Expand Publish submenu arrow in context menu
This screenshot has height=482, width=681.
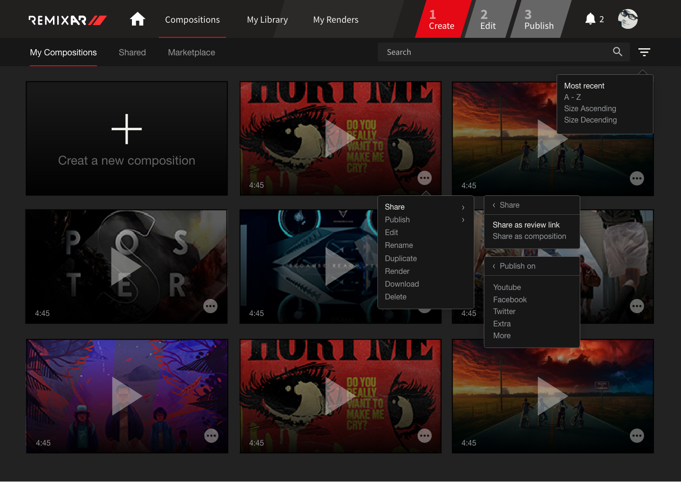click(463, 220)
